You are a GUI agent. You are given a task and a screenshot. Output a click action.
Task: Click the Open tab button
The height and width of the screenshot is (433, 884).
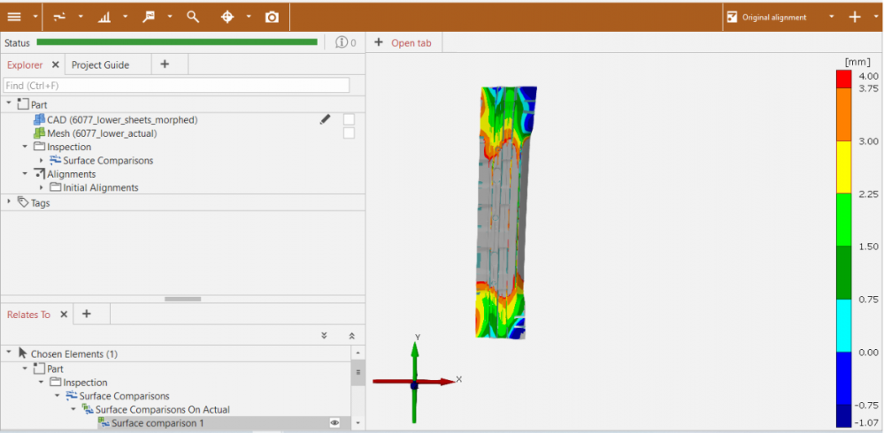pos(404,43)
